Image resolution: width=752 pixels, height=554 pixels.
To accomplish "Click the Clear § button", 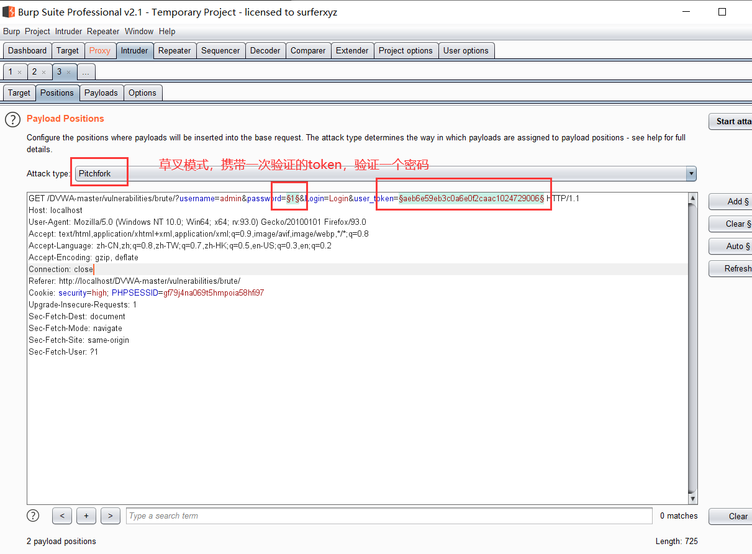I will tap(730, 224).
